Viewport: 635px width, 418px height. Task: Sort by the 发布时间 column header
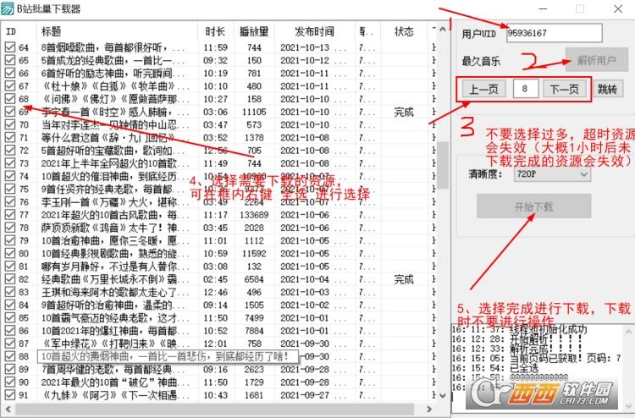(315, 31)
